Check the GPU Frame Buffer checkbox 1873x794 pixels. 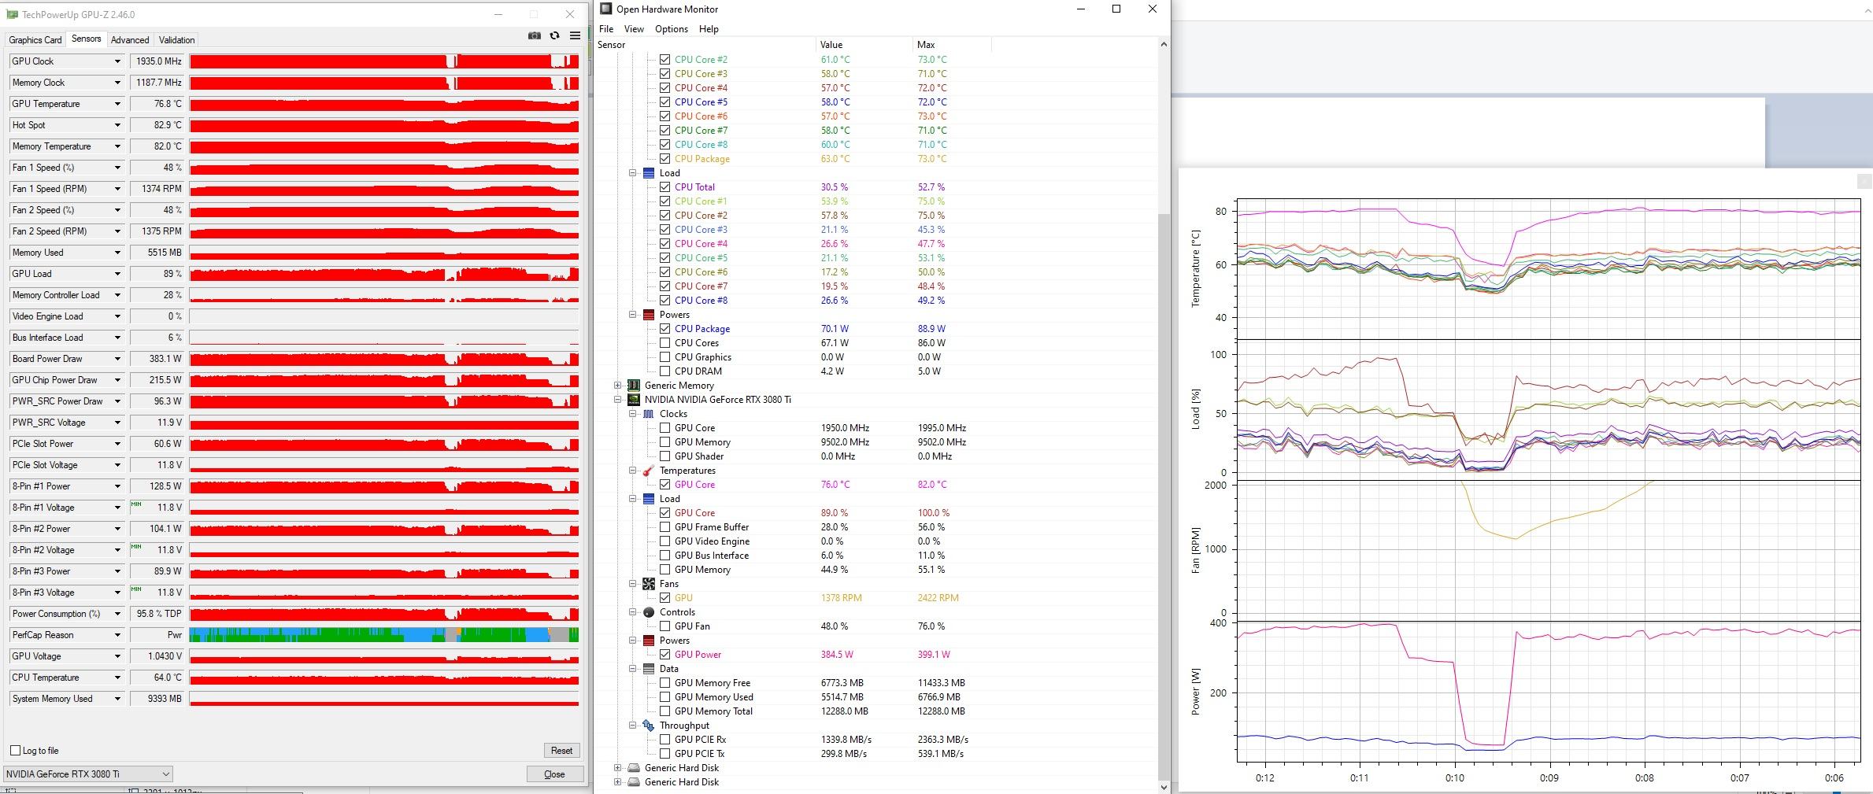tap(665, 527)
